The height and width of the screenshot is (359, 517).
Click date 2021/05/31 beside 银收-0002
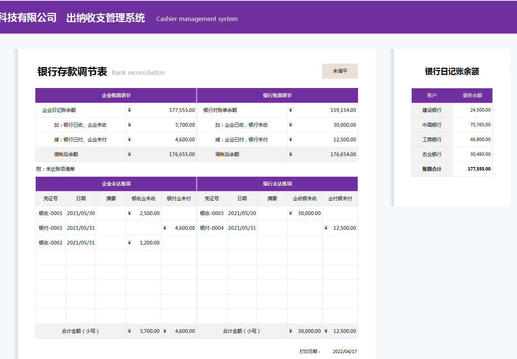pyautogui.click(x=81, y=242)
